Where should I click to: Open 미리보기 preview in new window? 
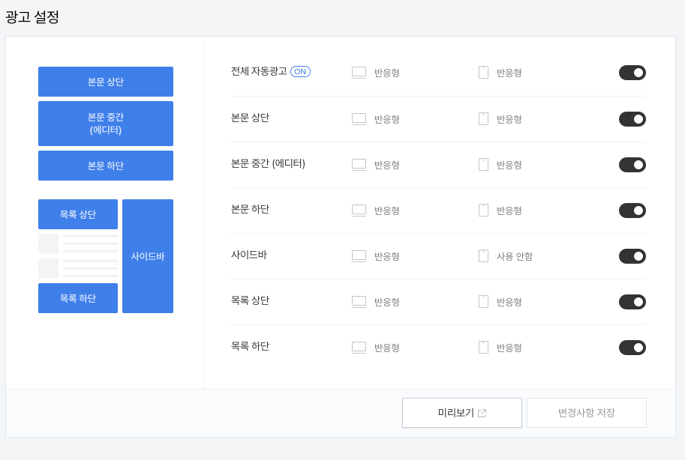click(x=461, y=413)
